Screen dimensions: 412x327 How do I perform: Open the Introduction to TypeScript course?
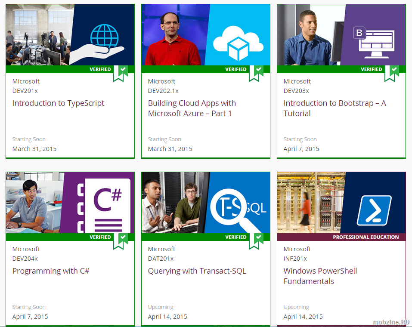[x=58, y=103]
